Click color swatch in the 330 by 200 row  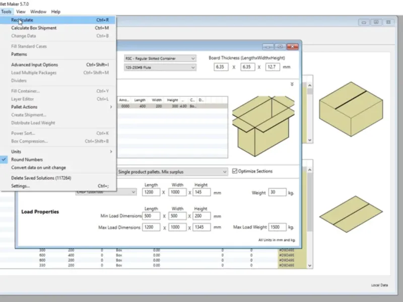tap(292, 265)
